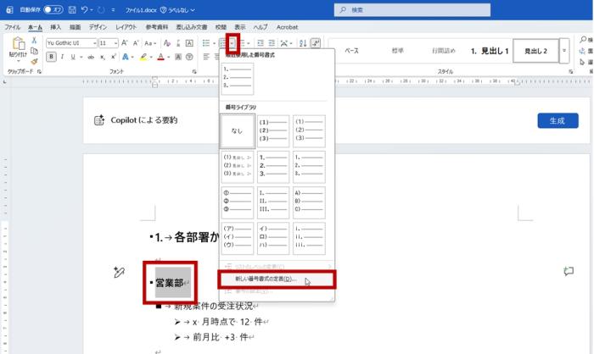Open the 挿入 ribbon tab
Screen dimensions: 594x354
(56, 27)
